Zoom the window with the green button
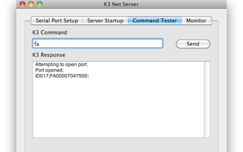243x152 pixels. click(40, 4)
